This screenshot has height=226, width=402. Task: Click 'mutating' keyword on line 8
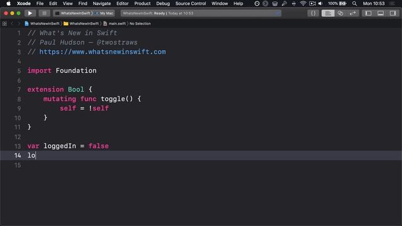click(60, 99)
